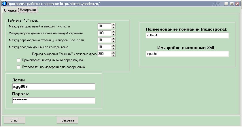Click the application info icon in title bar
Viewport: 242px width, 127px height.
tap(4, 3)
